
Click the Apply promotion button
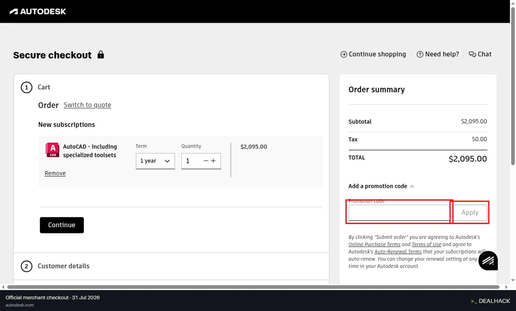coord(470,213)
